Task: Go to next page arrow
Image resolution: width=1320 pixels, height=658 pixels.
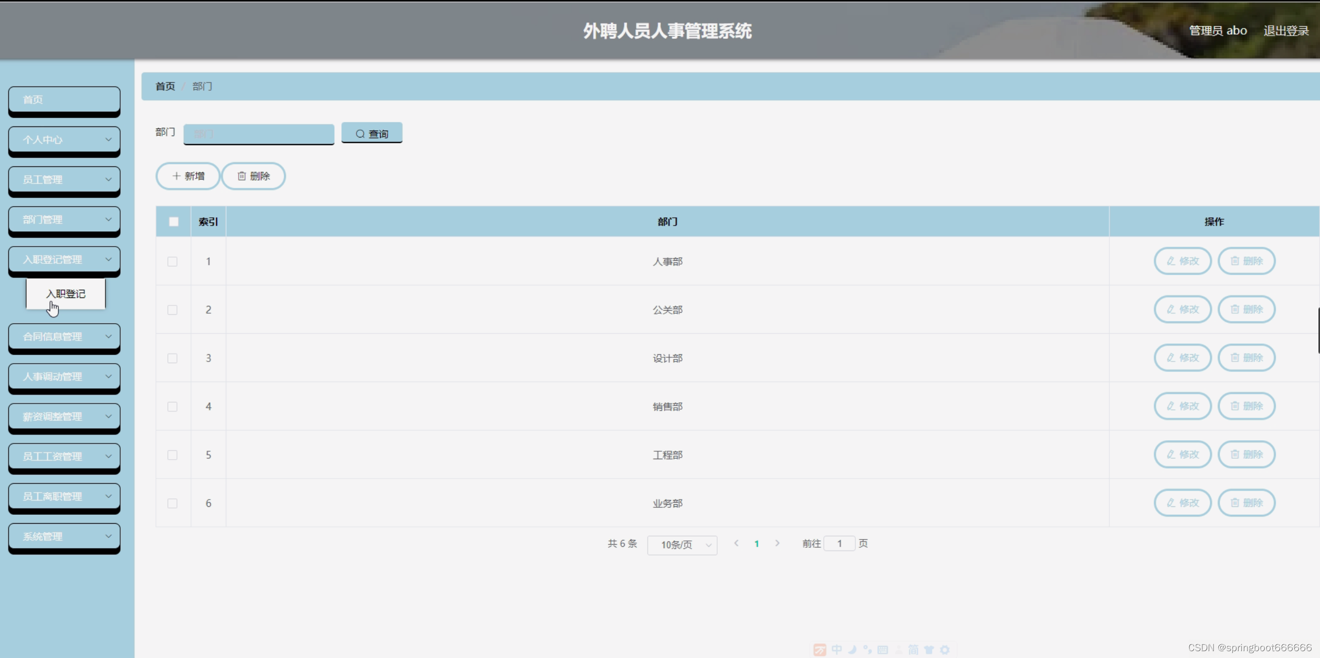Action: (x=777, y=544)
